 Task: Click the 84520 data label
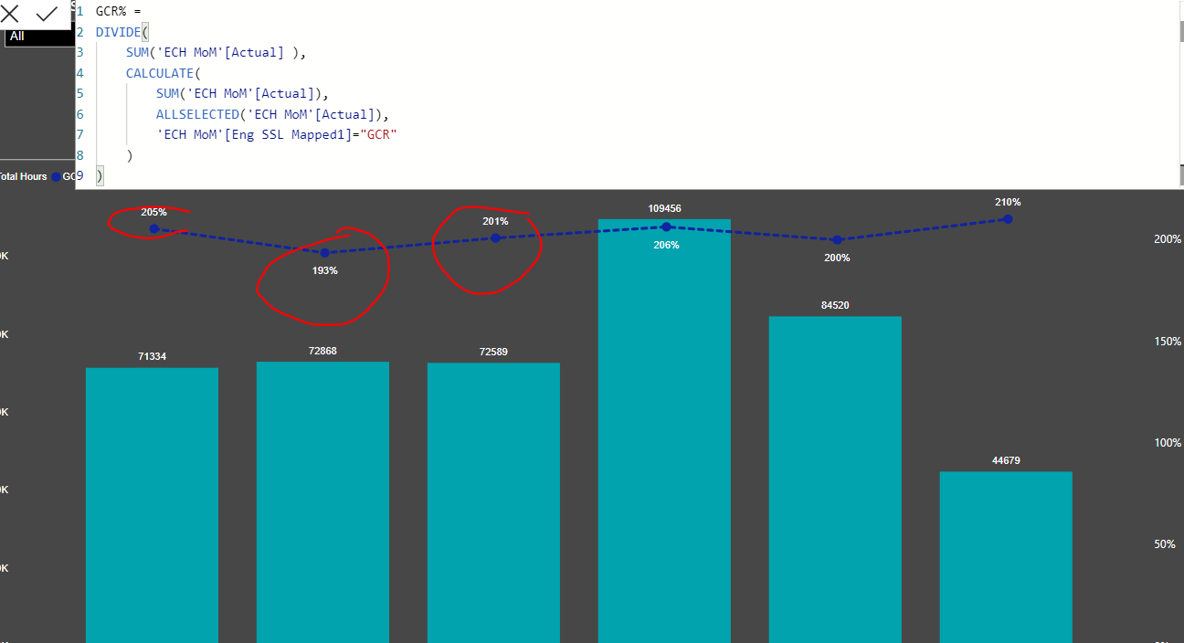pos(835,305)
